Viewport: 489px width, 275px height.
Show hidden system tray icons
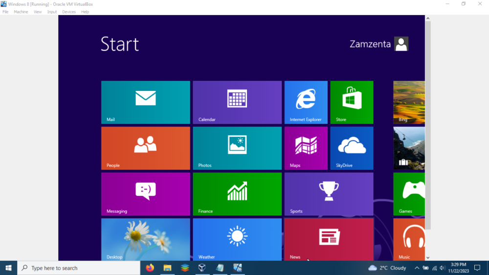pos(417,268)
